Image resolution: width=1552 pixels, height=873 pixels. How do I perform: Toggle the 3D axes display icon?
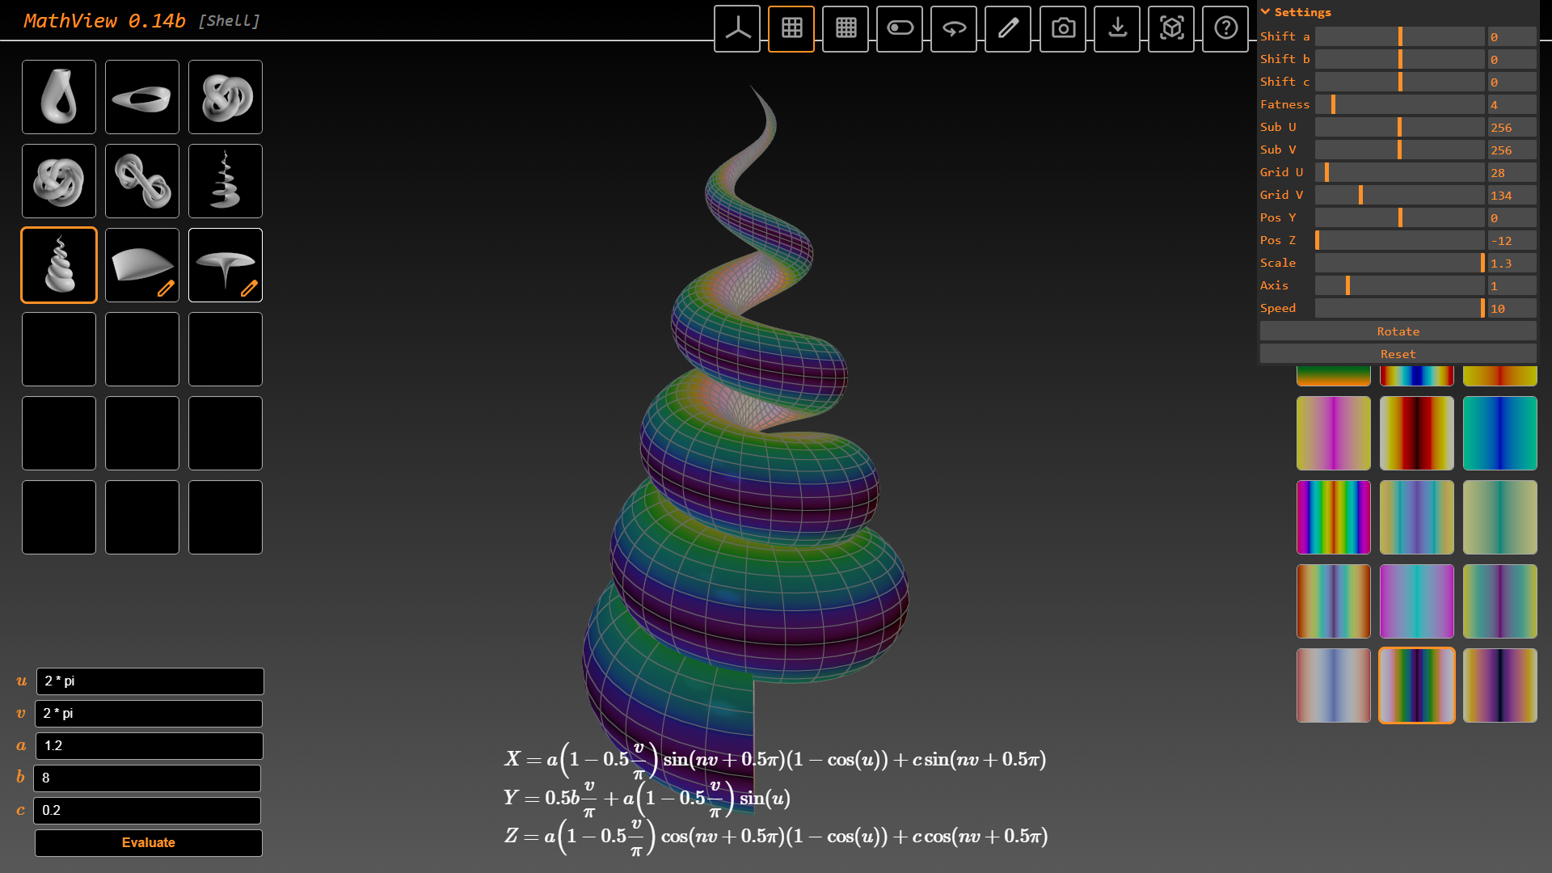click(x=736, y=28)
